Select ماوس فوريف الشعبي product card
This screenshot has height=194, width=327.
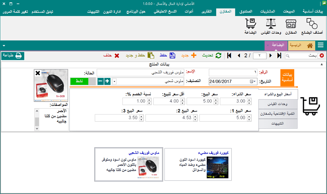129,164
